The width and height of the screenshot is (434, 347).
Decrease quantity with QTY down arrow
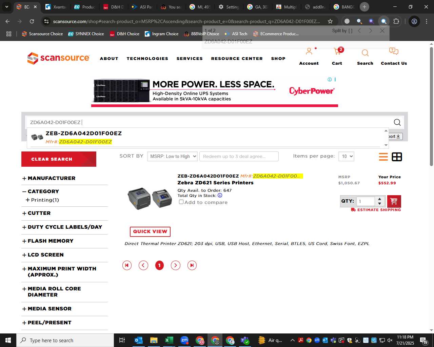point(380,203)
